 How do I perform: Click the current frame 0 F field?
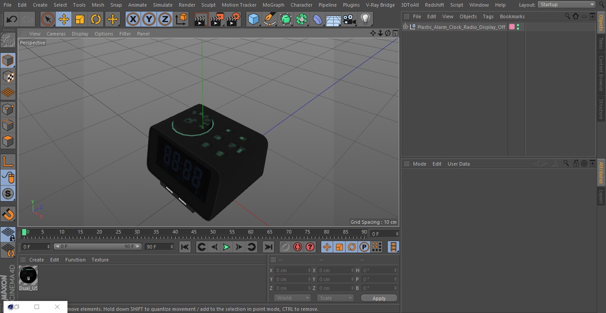pyautogui.click(x=384, y=234)
